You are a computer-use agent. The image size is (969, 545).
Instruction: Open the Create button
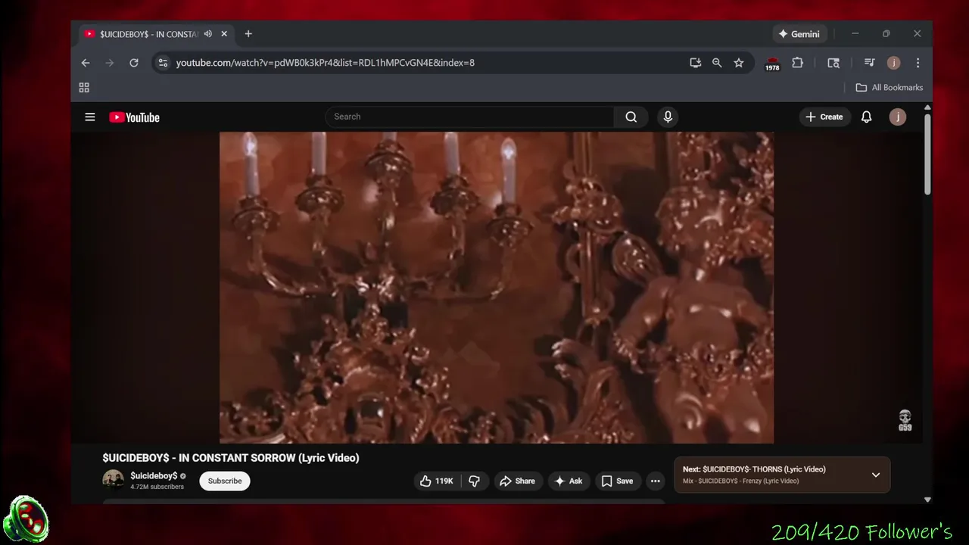(824, 117)
